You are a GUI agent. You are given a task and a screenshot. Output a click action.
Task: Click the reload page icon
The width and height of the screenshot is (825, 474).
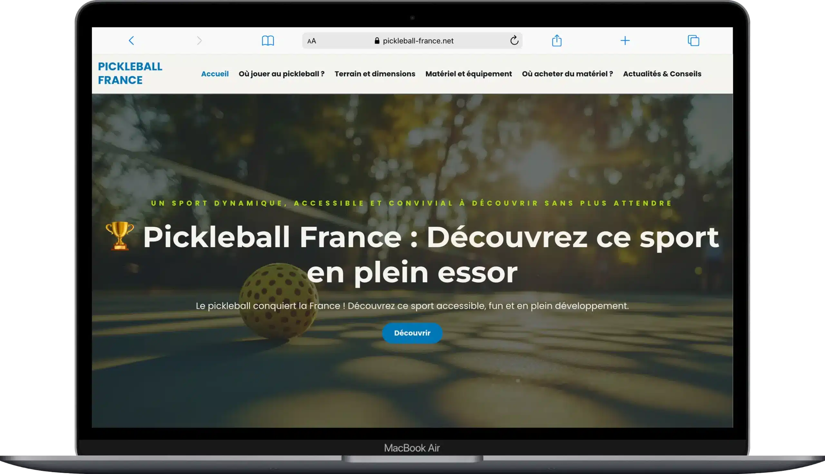click(x=514, y=40)
